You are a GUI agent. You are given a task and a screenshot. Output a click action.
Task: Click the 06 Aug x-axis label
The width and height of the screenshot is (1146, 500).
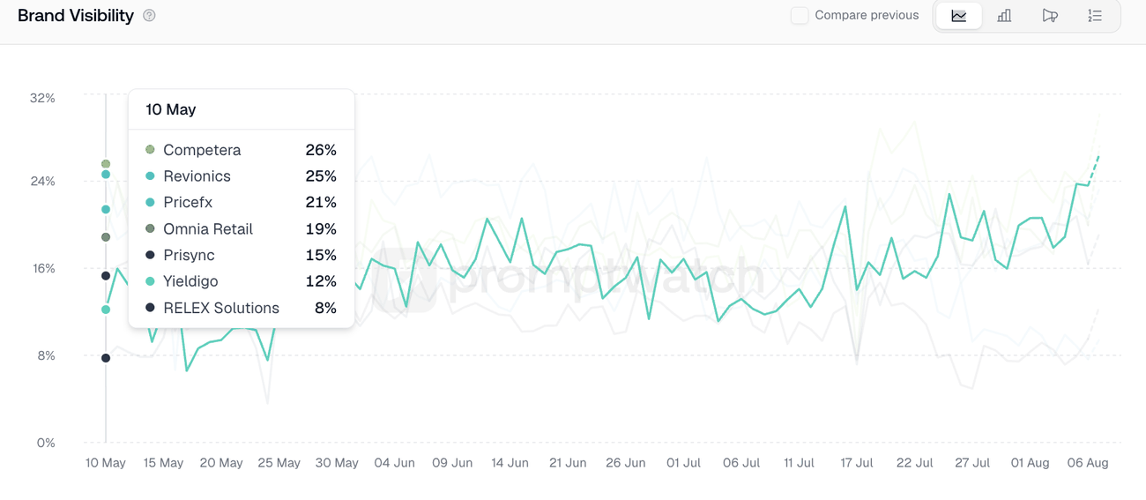pyautogui.click(x=1088, y=462)
